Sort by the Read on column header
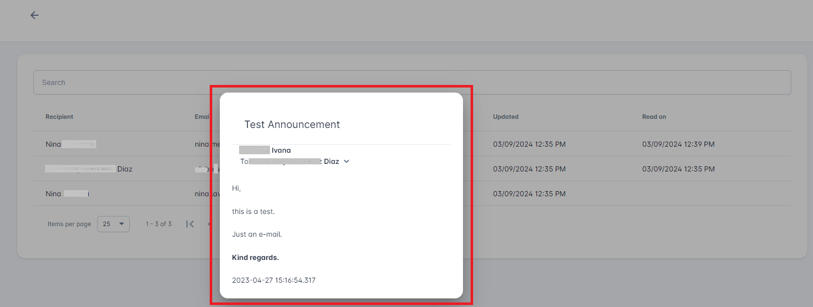813x307 pixels. tap(654, 117)
